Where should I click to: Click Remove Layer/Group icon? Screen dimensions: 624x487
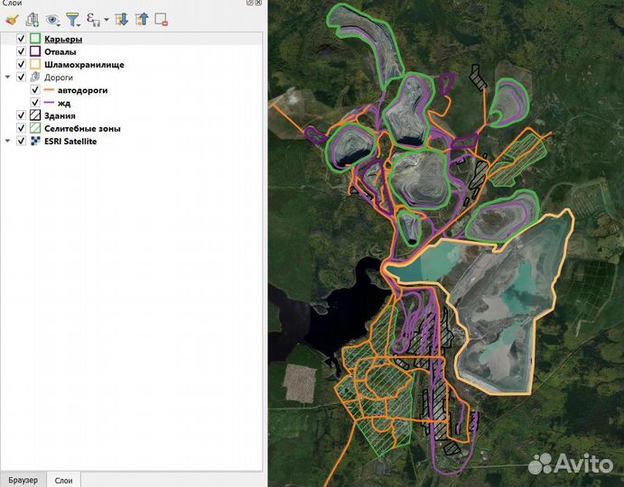[161, 20]
